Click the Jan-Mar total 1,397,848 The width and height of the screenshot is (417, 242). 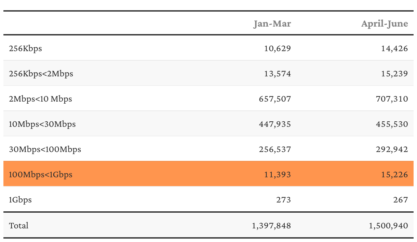[x=271, y=226]
